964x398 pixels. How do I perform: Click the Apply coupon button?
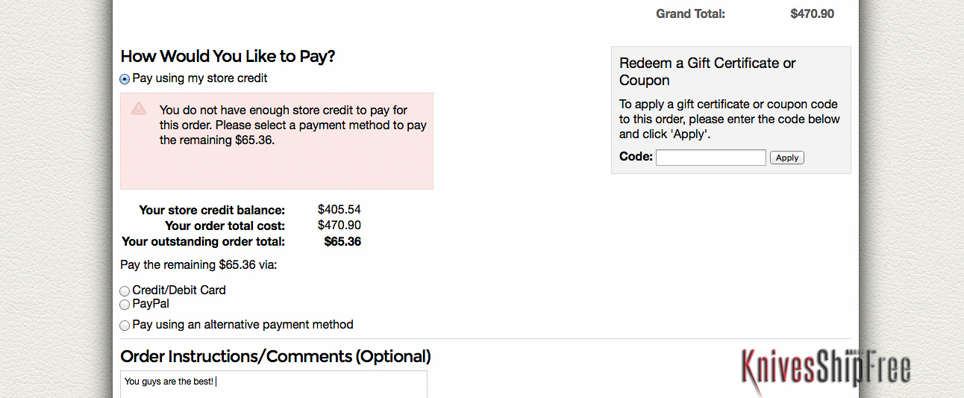787,158
